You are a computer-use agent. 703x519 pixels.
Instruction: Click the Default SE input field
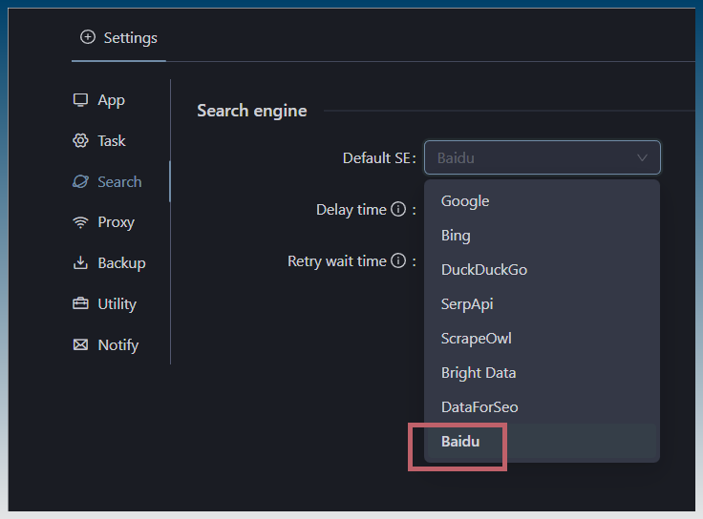pyautogui.click(x=530, y=158)
